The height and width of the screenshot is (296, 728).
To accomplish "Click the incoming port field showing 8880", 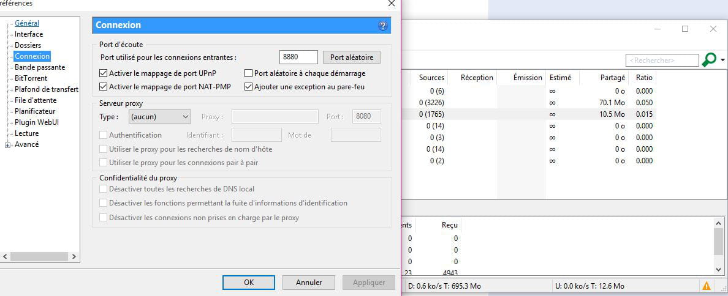I will (x=298, y=57).
